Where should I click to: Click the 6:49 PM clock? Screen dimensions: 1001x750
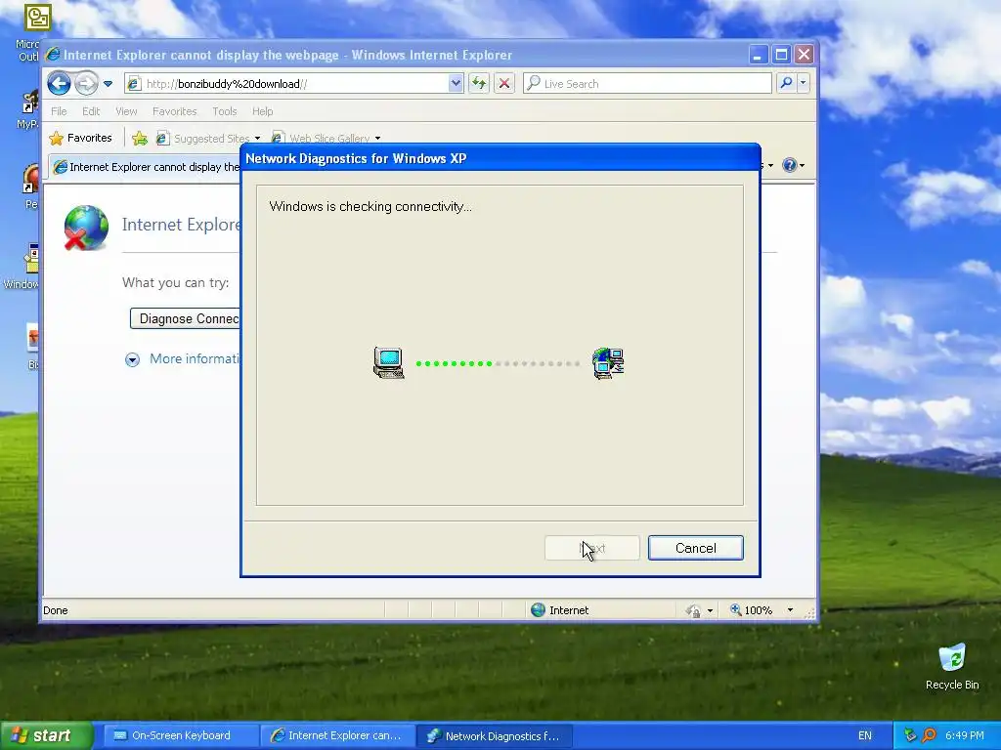(x=964, y=735)
